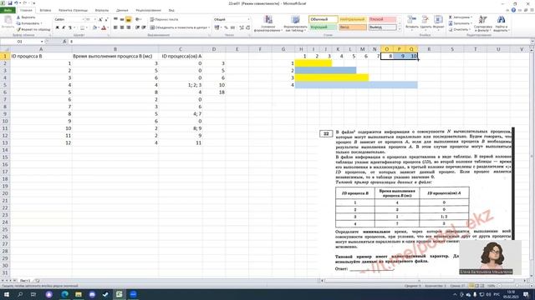
Task: Select the Лист1 sheet tab
Action: point(25,281)
